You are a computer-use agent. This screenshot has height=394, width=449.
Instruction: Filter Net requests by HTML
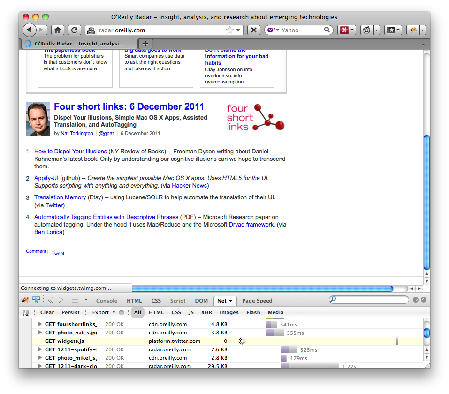(156, 312)
